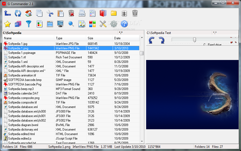Viewport: 241px width, 151px height.
Task: Copy the selected file with the Copy icon
Action: 39,13
